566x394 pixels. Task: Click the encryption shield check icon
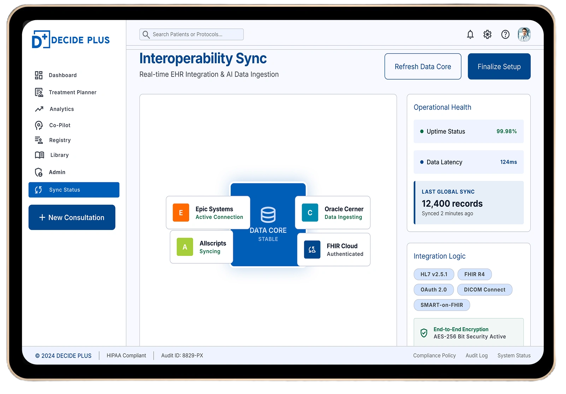click(424, 333)
